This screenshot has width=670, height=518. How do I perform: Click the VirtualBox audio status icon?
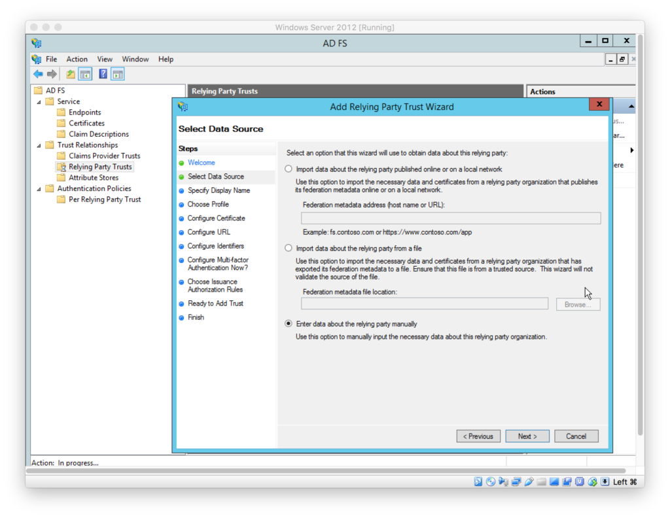[x=503, y=482]
